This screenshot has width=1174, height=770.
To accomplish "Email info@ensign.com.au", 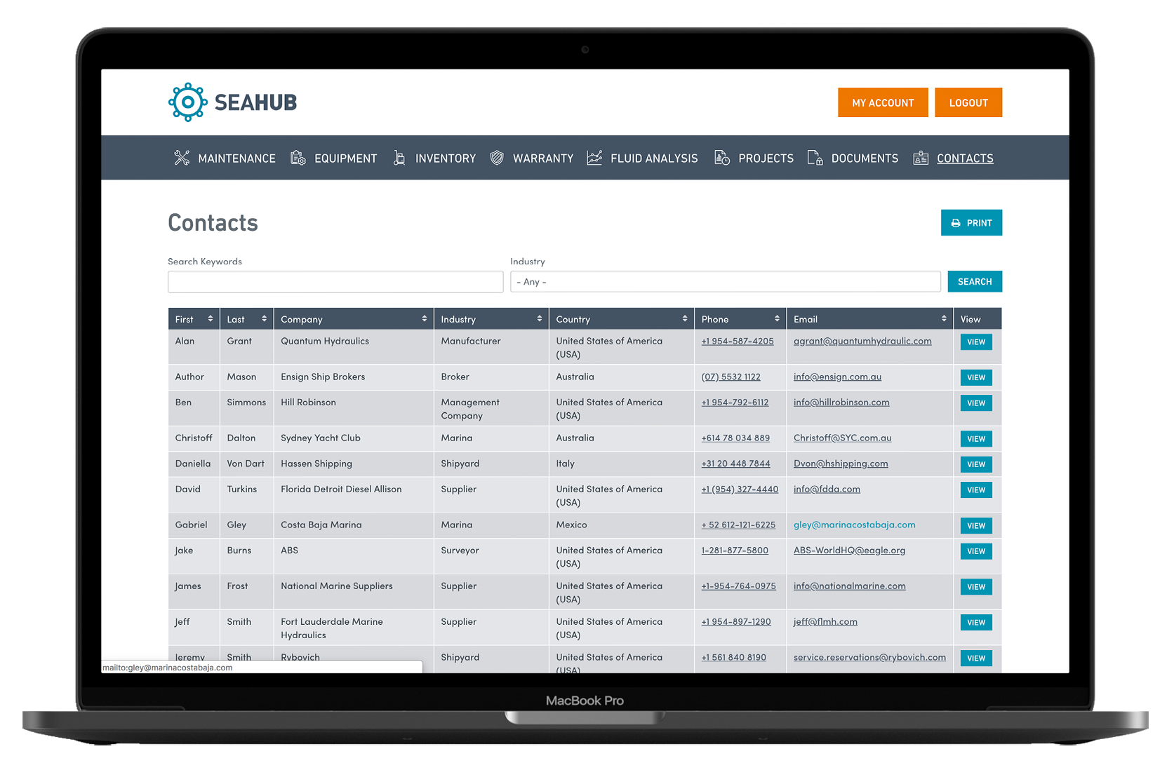I will coord(837,377).
